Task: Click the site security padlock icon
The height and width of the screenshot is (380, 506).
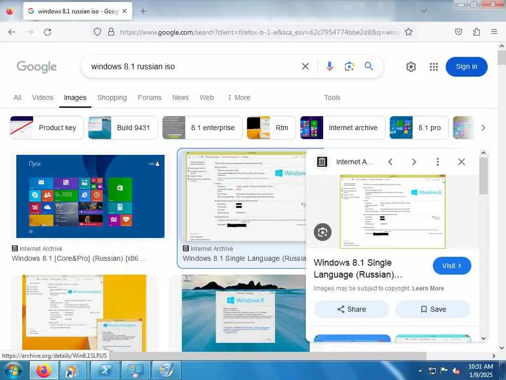Action: (x=111, y=32)
